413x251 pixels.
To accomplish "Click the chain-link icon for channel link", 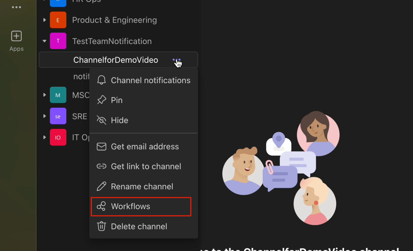I will (x=101, y=166).
